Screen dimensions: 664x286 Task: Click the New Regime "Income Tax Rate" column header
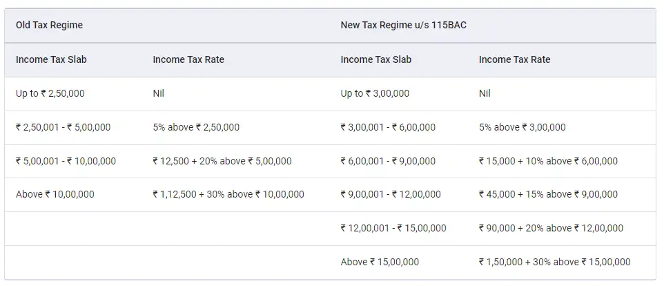514,59
